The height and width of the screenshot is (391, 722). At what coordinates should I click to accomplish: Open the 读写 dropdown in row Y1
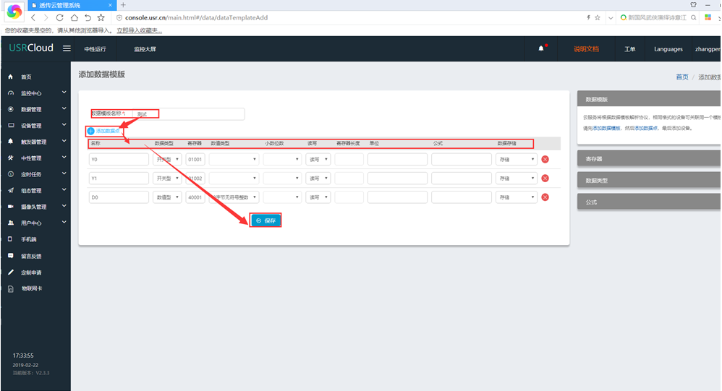318,178
